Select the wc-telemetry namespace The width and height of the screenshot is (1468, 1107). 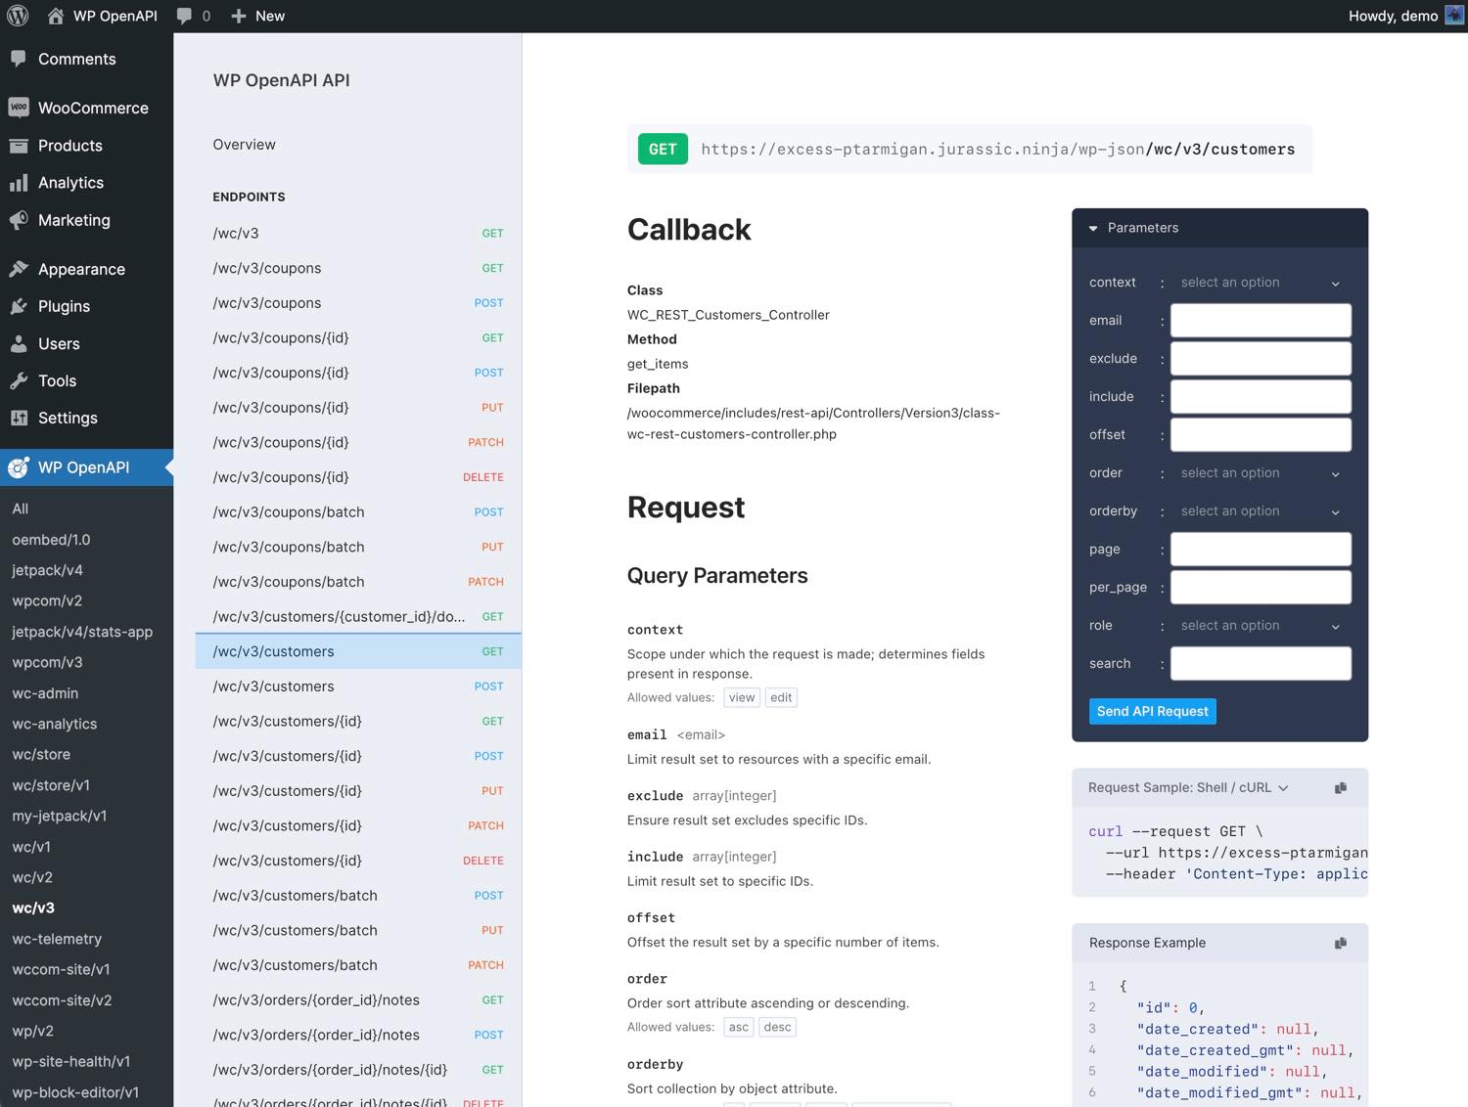(57, 939)
